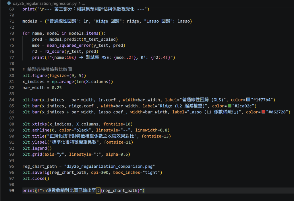Select line number 69 in the gutter
The height and width of the screenshot is (201, 294).
click(11, 9)
